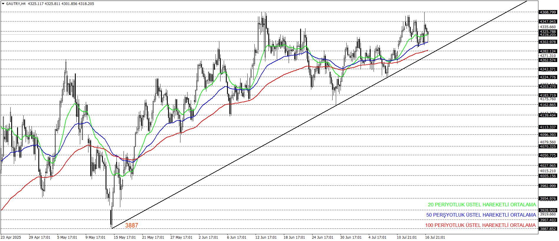Viewport: 559px width, 241px height.
Task: Open the chart menu triangle beside GAUTRY,H4
Action: [x=3, y=4]
